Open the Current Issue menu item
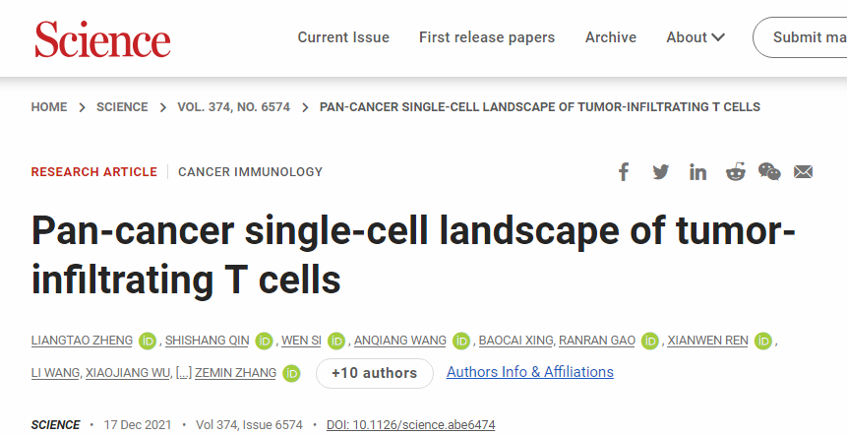 pyautogui.click(x=343, y=37)
